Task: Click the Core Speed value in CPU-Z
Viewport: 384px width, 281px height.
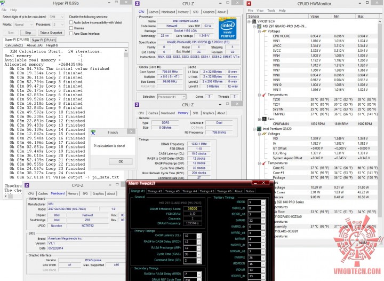Action: click(170, 72)
